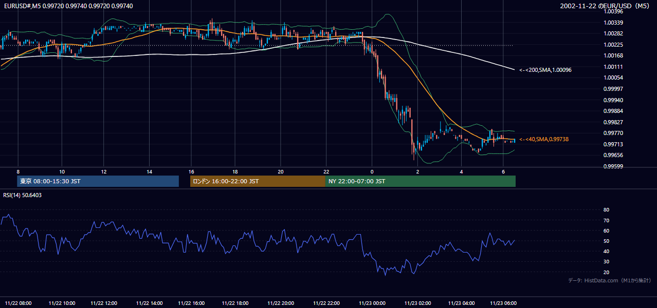
Task: Click hour tick 10 under the price chart
Action: (62, 171)
